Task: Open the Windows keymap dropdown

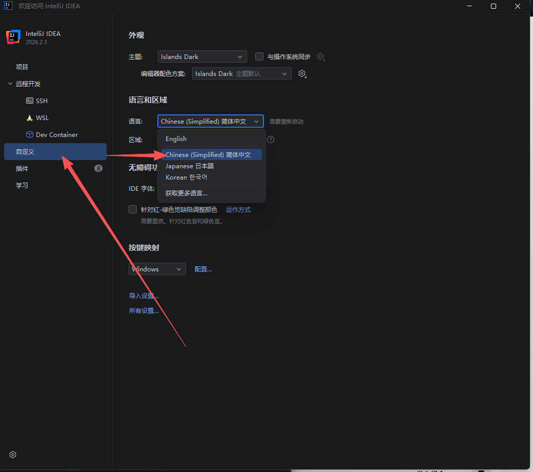Action: pos(157,269)
